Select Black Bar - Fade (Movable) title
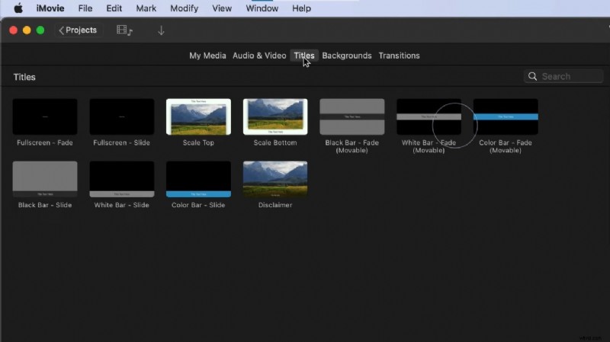 coord(352,117)
